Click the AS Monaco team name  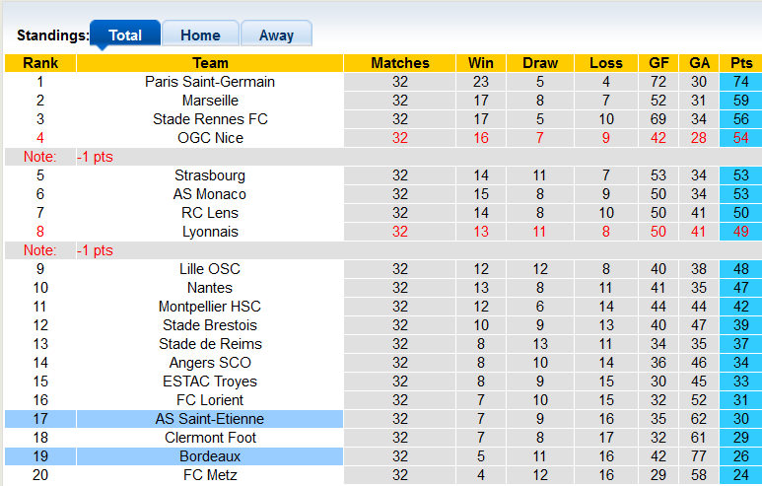pos(210,194)
